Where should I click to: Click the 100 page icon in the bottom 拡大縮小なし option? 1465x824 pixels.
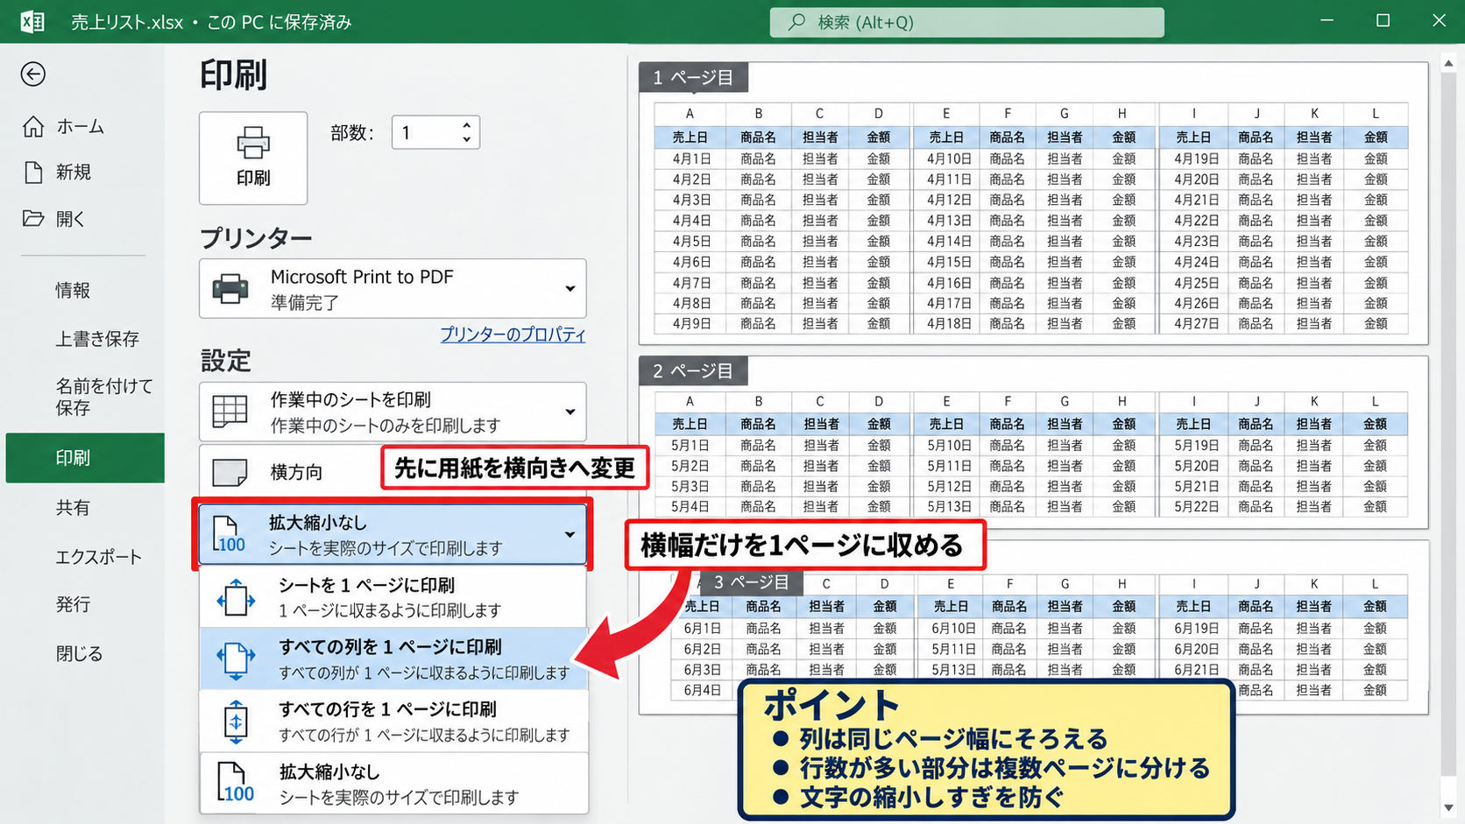[x=235, y=783]
